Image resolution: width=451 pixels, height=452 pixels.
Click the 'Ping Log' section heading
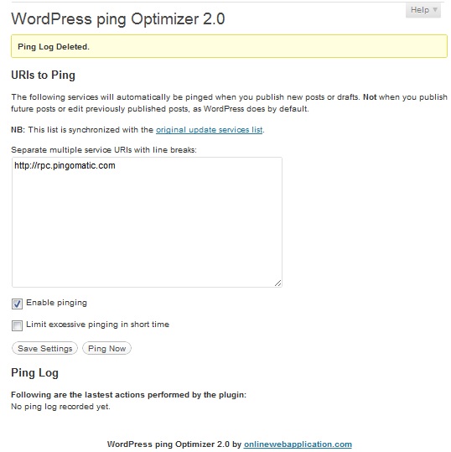coord(35,372)
